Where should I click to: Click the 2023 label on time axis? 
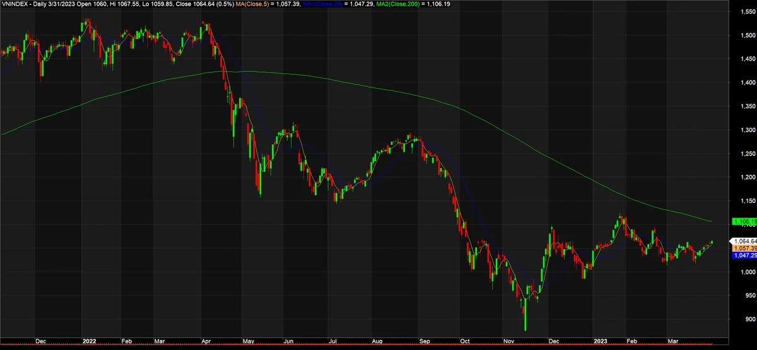coord(600,341)
